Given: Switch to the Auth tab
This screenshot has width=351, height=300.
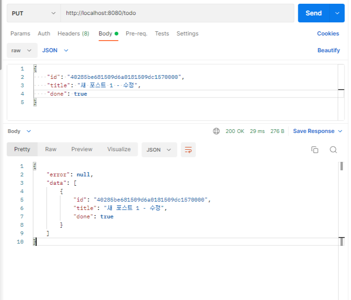Looking at the screenshot, I should pos(44,34).
